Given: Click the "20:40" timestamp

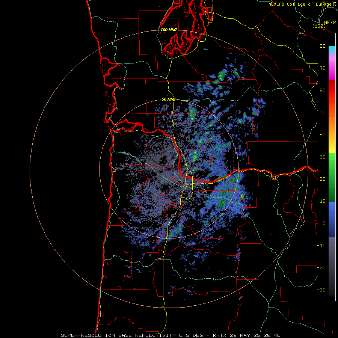Looking at the screenshot, I should 272,335.
